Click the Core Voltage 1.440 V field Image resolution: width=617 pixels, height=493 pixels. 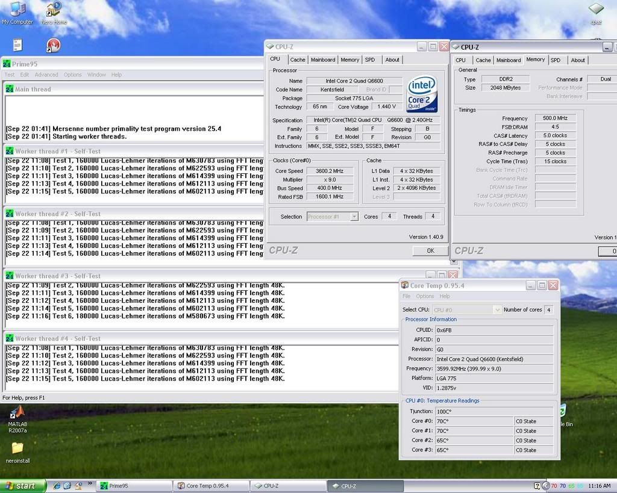[x=386, y=107]
